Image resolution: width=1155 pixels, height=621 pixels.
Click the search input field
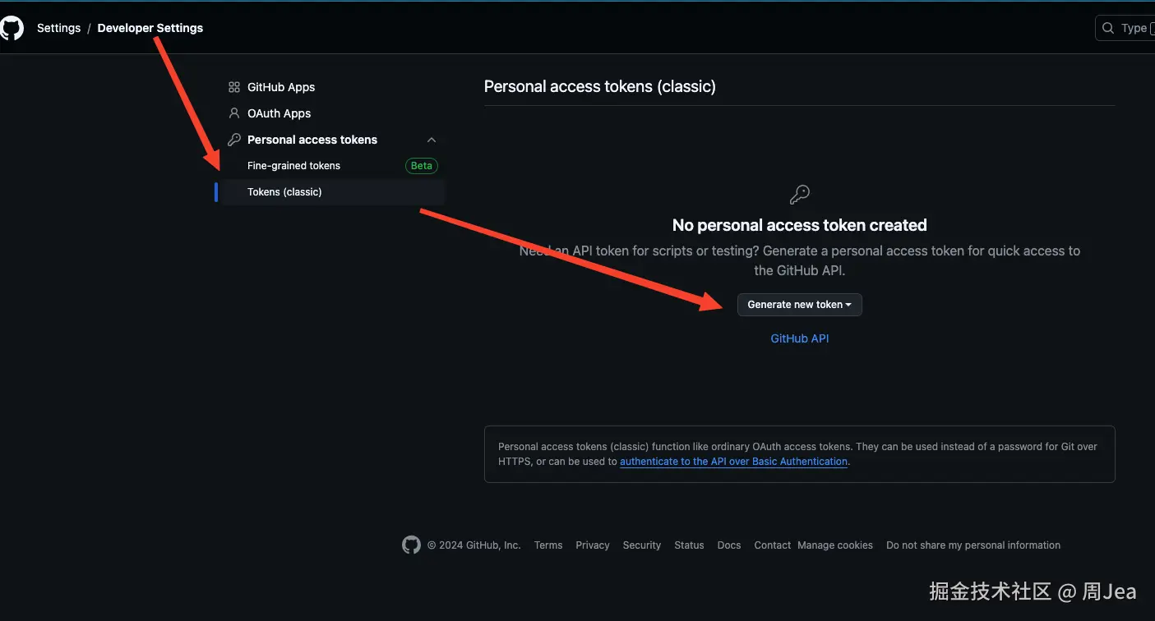click(1134, 28)
